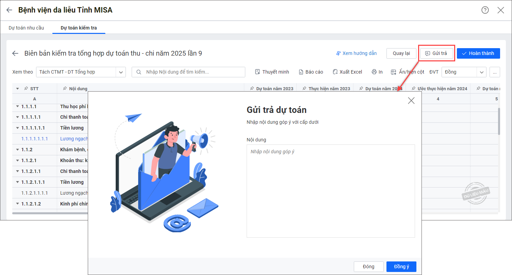Image resolution: width=512 pixels, height=275 pixels.
Task: Click the magnifier icon in the search box
Action: 139,72
